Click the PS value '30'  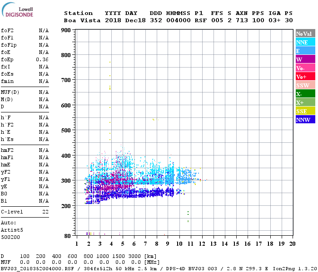[x=289, y=20]
